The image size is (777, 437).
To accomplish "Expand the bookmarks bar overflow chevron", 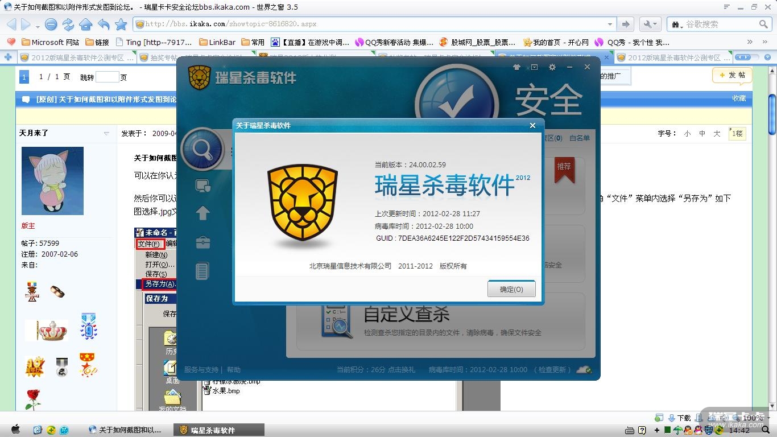I will pos(750,42).
